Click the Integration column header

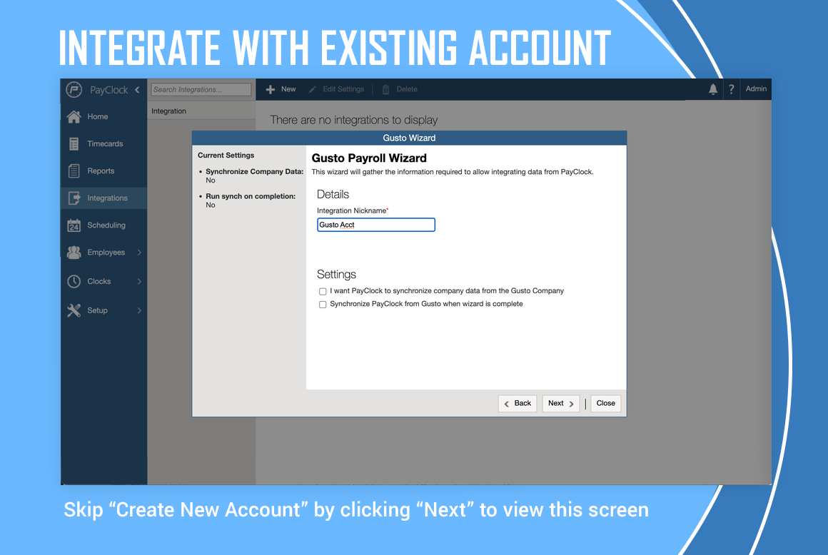168,111
